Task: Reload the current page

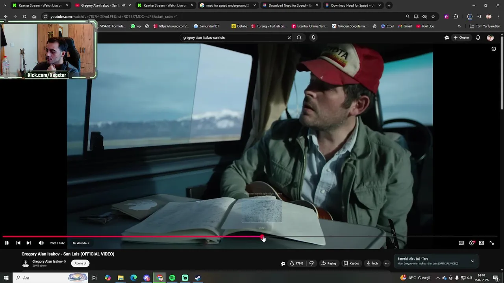Action: coord(24,17)
